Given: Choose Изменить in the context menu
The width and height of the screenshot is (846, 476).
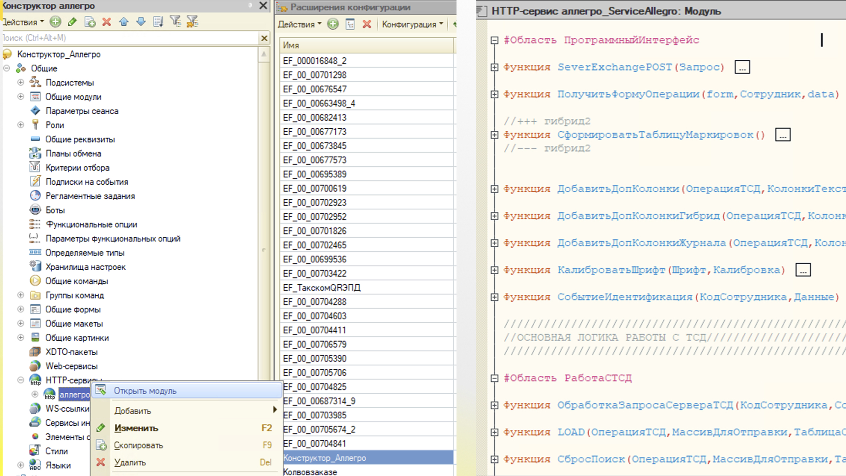Looking at the screenshot, I should click(187, 428).
